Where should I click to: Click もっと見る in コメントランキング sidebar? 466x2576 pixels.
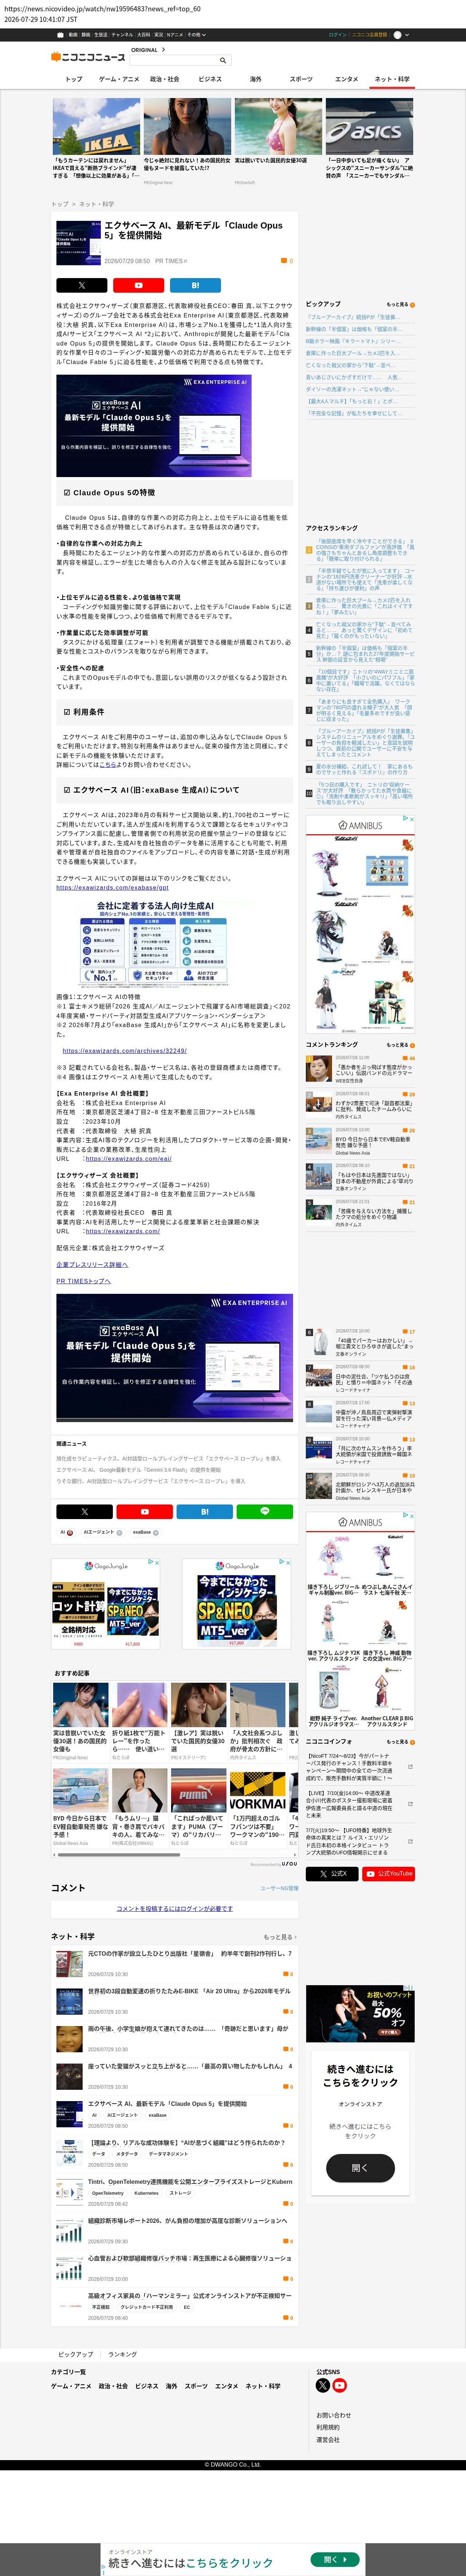pos(400,1045)
